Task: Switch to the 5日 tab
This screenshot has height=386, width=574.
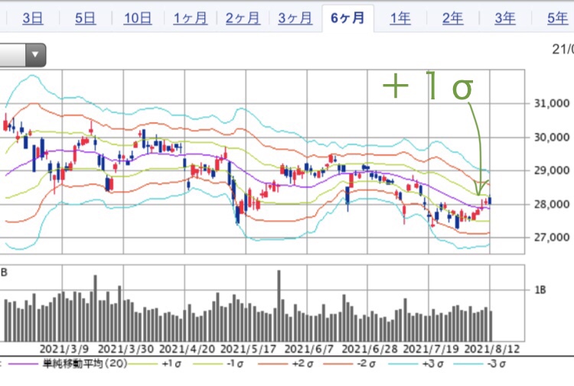Action: click(84, 18)
